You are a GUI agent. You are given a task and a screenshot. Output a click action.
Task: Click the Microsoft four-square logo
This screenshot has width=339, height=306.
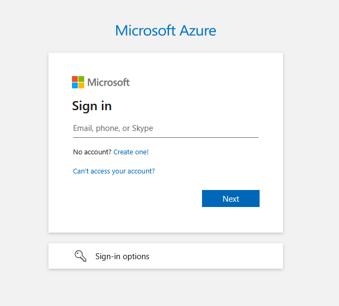pos(78,82)
